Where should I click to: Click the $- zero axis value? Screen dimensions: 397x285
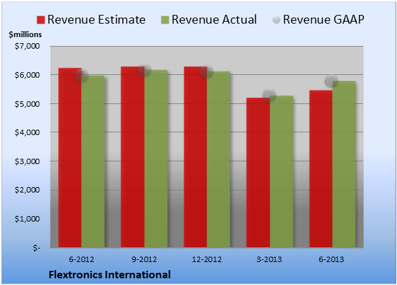pyautogui.click(x=36, y=248)
